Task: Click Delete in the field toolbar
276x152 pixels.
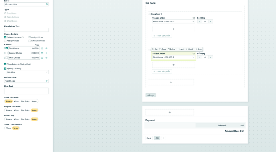Action: pos(171,49)
